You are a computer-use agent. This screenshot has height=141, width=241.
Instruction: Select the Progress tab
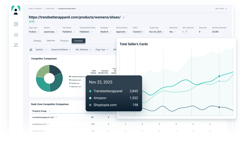click(64, 41)
